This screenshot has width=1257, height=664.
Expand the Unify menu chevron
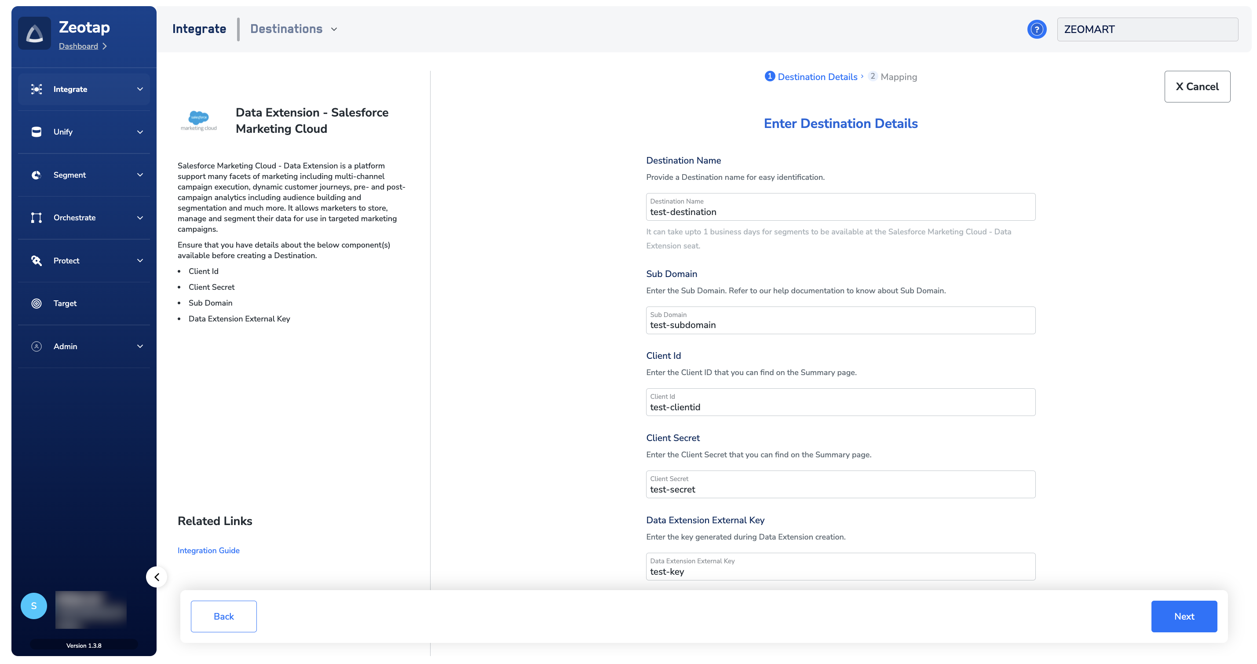click(x=140, y=132)
